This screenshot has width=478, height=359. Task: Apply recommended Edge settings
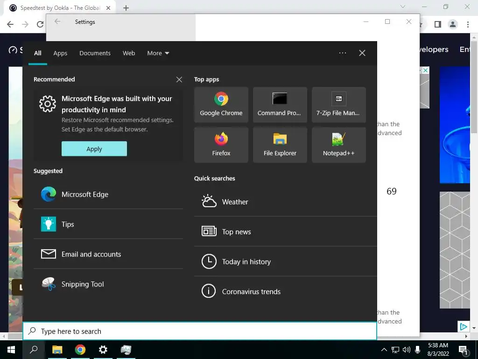(94, 149)
